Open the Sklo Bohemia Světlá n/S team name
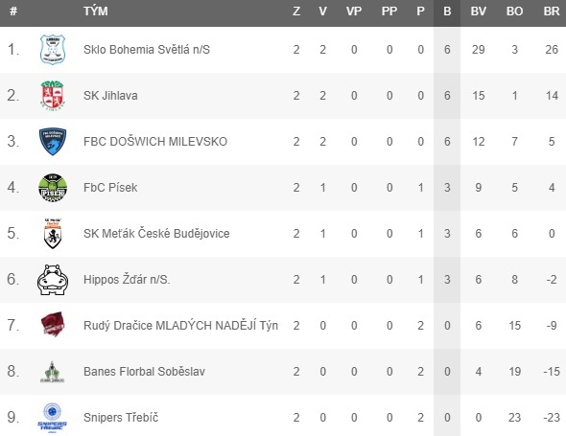Viewport: 566px width, 436px height. pyautogui.click(x=147, y=50)
